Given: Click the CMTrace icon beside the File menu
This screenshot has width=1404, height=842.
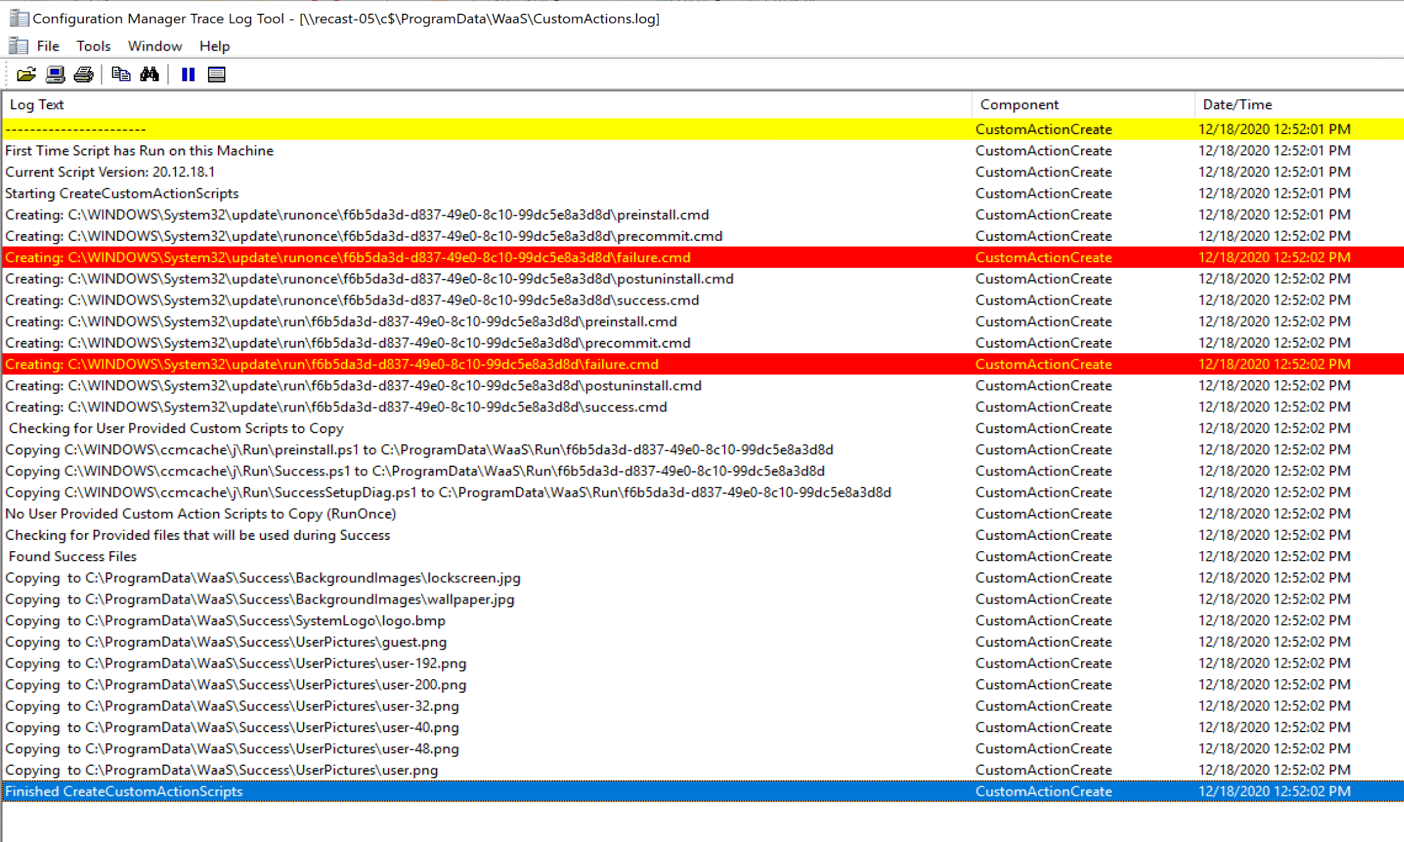Looking at the screenshot, I should coord(17,45).
